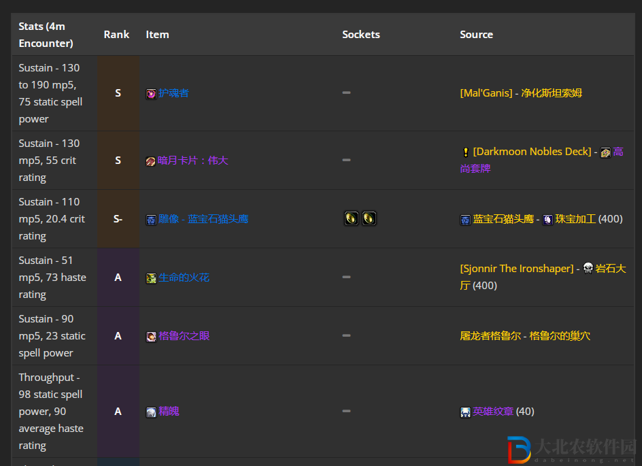This screenshot has height=466, width=642.
Task: Open the 高尚套牌 link
Action: (475, 169)
